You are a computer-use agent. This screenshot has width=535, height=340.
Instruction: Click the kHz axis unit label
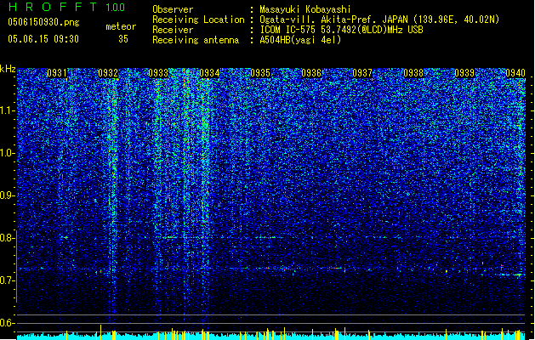tap(8, 69)
